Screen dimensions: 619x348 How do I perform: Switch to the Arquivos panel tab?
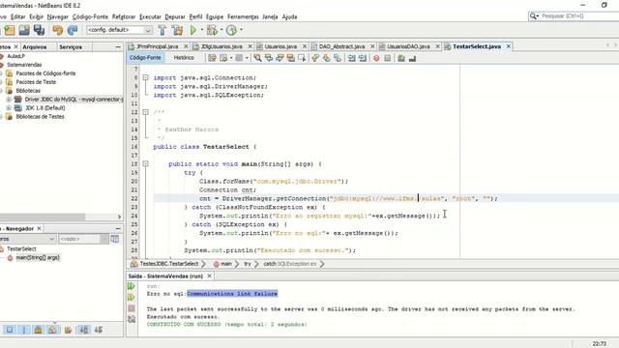pos(35,47)
